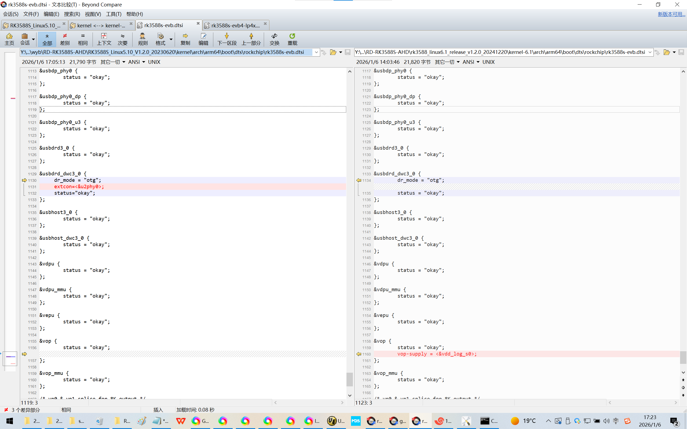This screenshot has width=687, height=429.
Task: Open the MD5 tool taskbar icon
Action: click(x=355, y=421)
